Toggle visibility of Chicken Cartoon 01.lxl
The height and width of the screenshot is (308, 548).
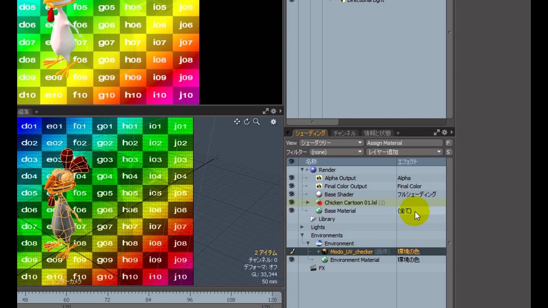[292, 202]
